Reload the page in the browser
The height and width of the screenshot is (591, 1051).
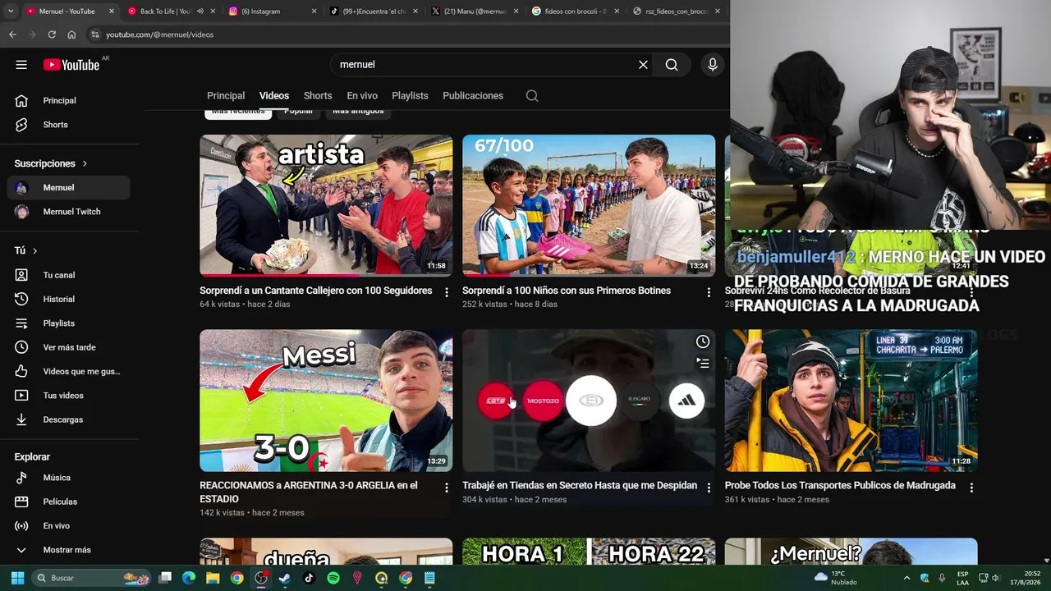pyautogui.click(x=52, y=34)
